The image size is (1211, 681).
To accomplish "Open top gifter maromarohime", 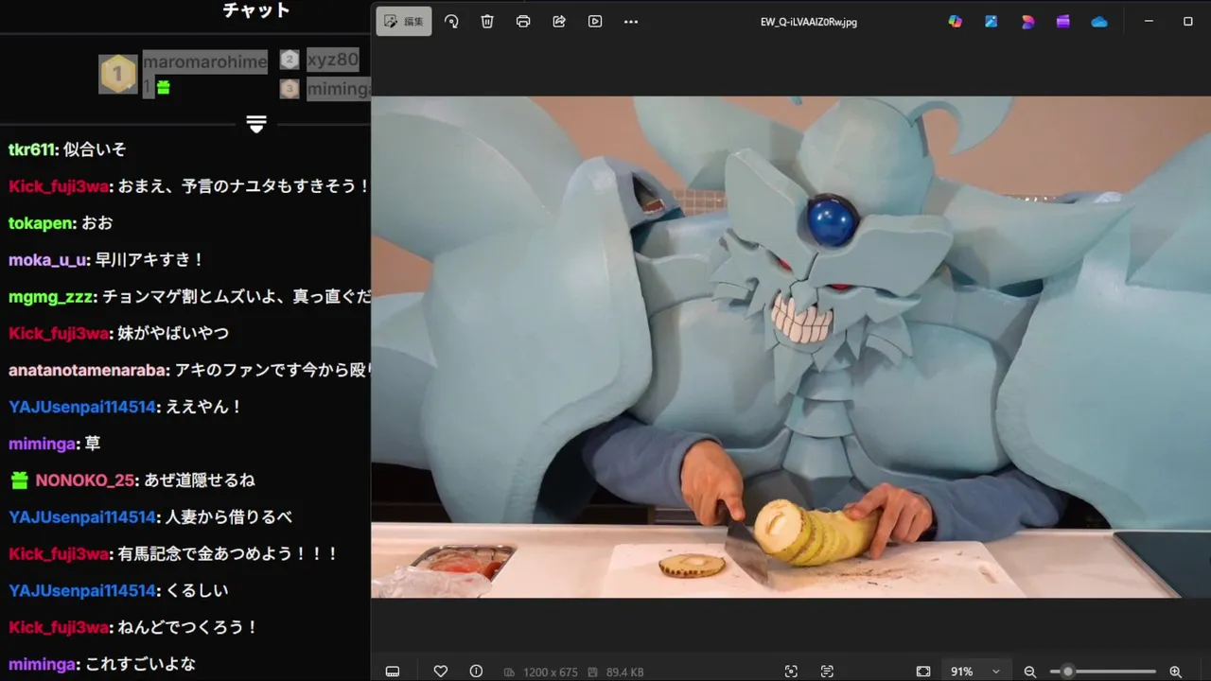I will coord(205,61).
